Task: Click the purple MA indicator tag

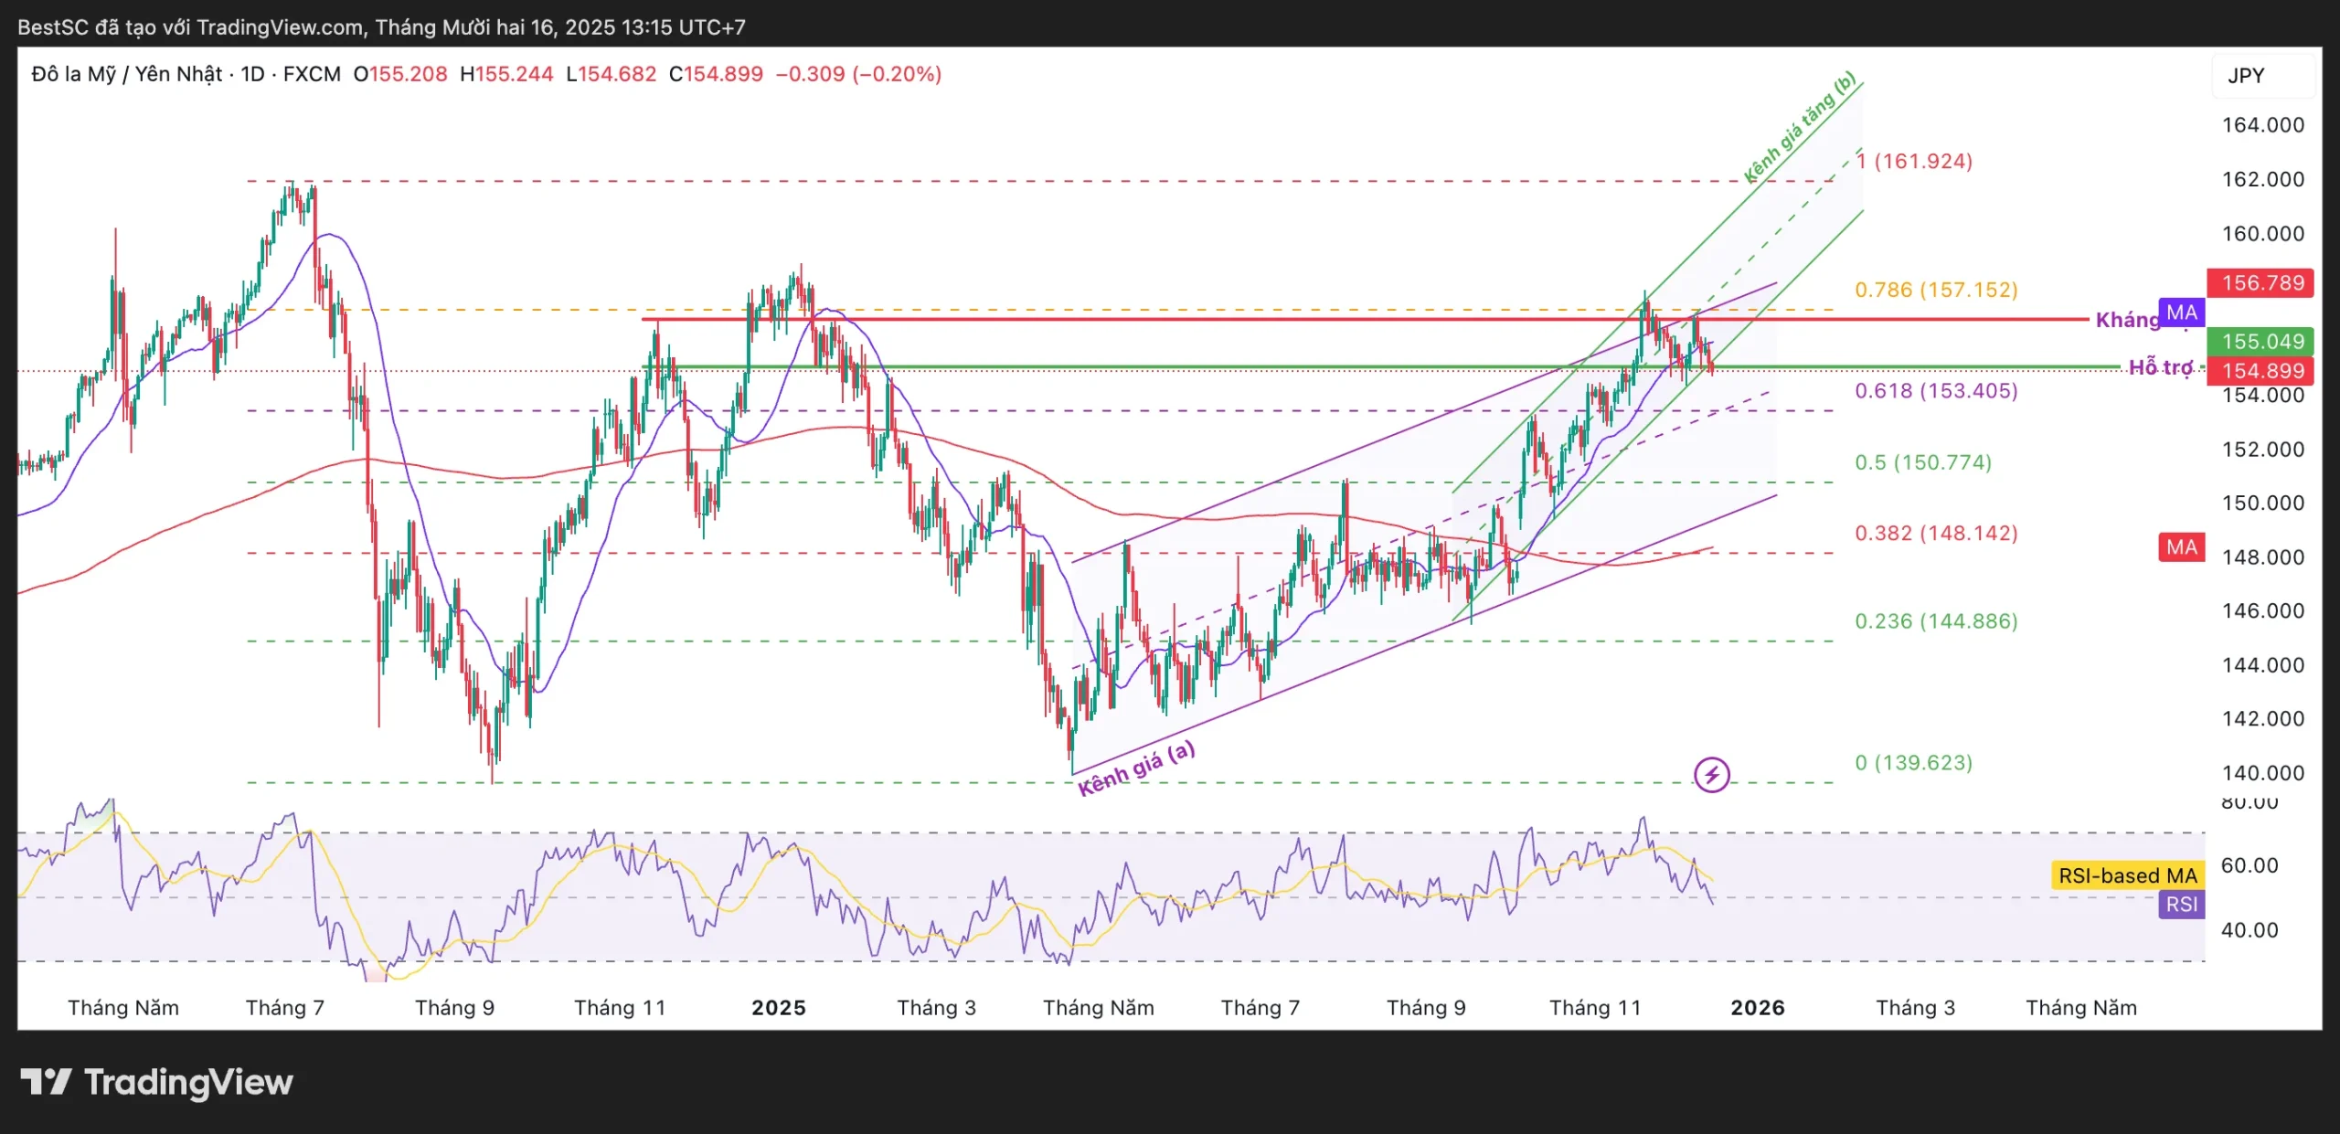Action: [2181, 313]
